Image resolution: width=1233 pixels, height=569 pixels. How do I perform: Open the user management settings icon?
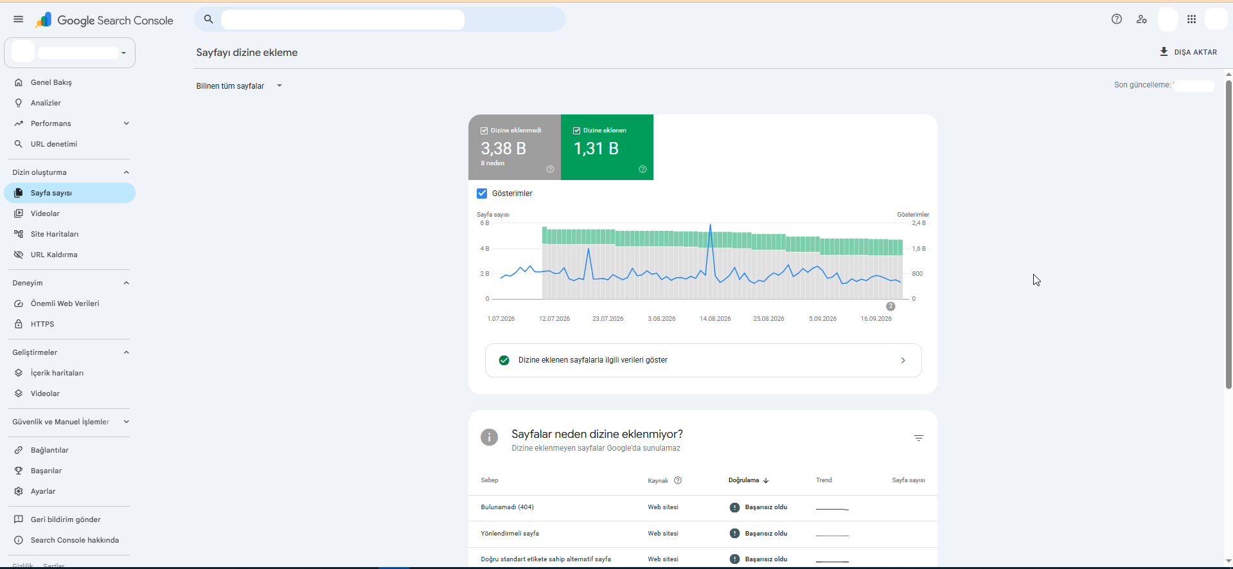tap(1142, 19)
